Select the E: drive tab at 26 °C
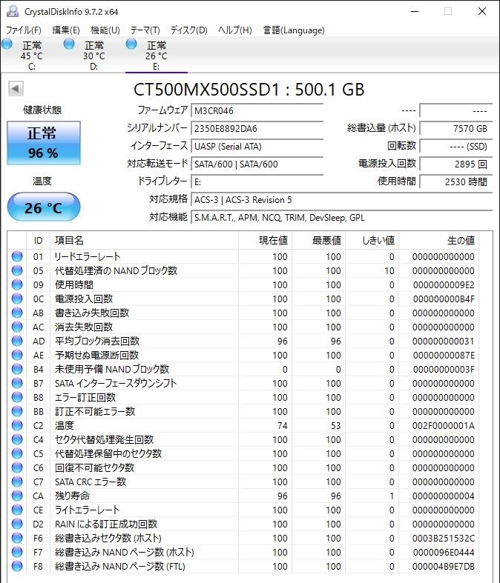This screenshot has width=500, height=583. pyautogui.click(x=157, y=56)
